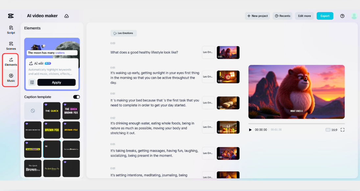
Task: Open AI edit settings sliders icon
Action: [32, 82]
